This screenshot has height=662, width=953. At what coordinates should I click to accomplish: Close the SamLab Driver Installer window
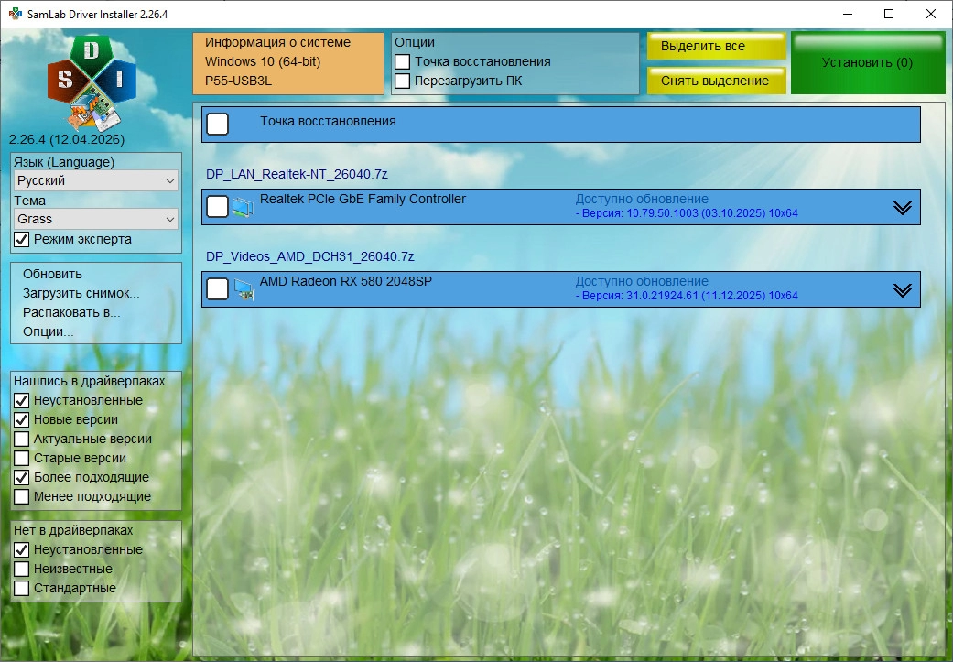tap(931, 14)
